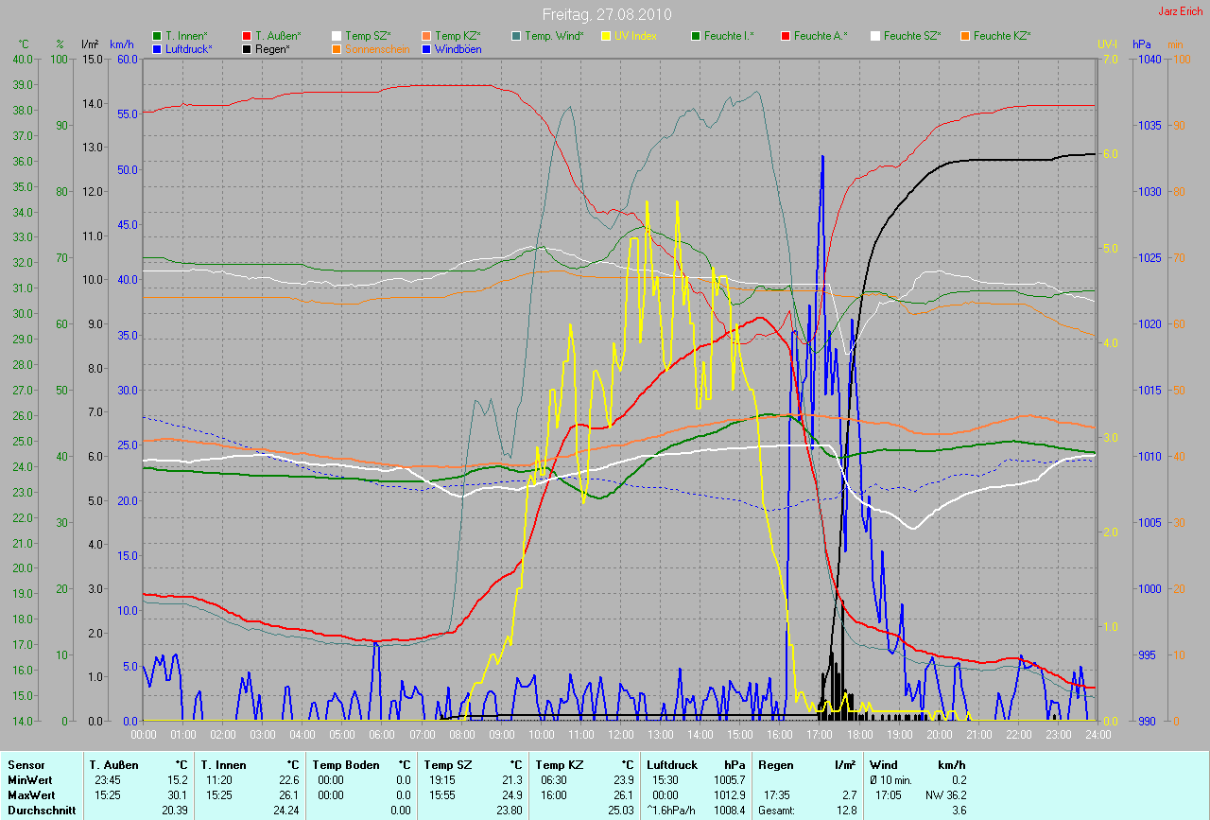Click the yellow UV Index legend swatch
Viewport: 1210px width, 820px height.
click(606, 36)
